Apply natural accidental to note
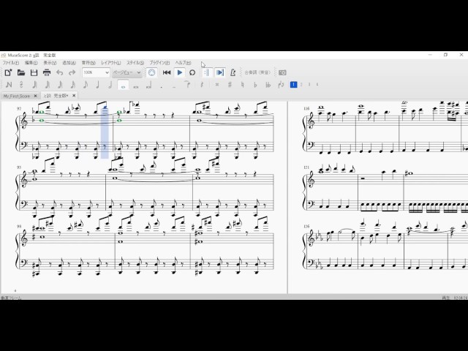The width and height of the screenshot is (468, 351). (243, 85)
